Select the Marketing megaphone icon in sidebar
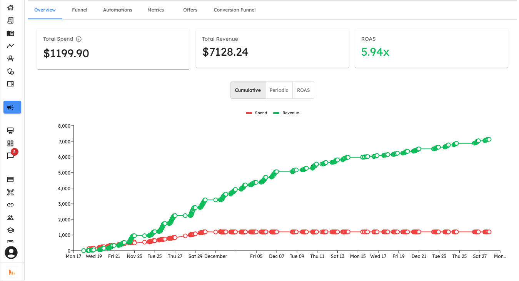The image size is (519, 281). 12,107
